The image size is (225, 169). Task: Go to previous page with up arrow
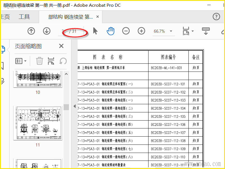(x=31, y=31)
